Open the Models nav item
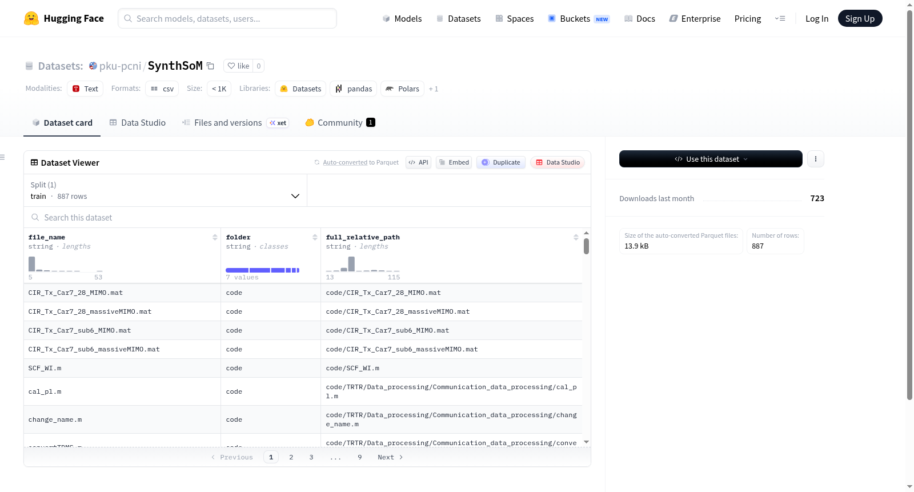Image resolution: width=914 pixels, height=492 pixels. point(402,18)
